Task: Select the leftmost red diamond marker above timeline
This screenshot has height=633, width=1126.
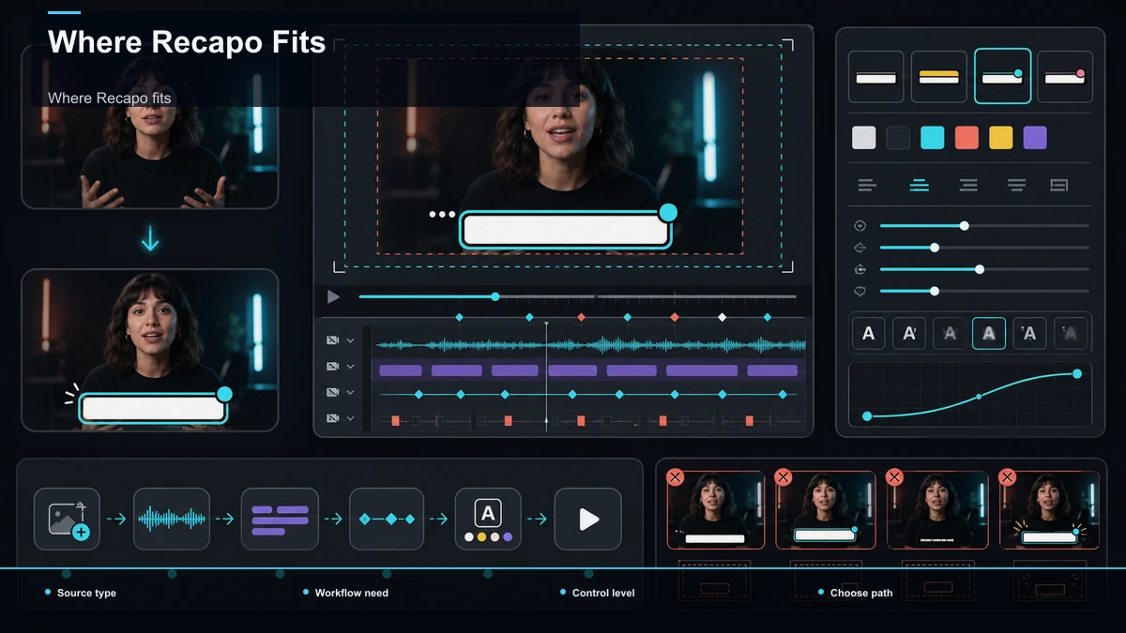Action: (581, 318)
